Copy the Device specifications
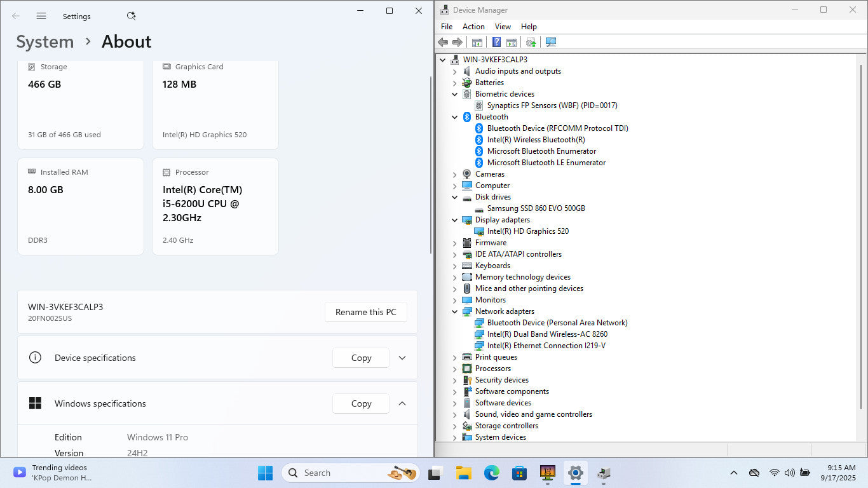The image size is (868, 488). tap(361, 358)
